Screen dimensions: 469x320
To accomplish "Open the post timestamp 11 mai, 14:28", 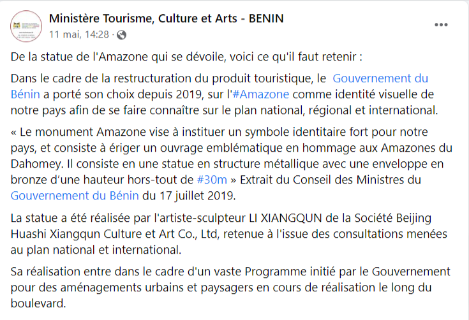I will tap(78, 34).
